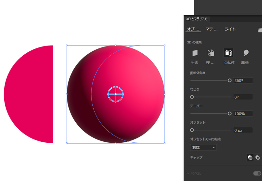Click the オフセット slider handle
This screenshot has width=262, height=181.
(192, 130)
